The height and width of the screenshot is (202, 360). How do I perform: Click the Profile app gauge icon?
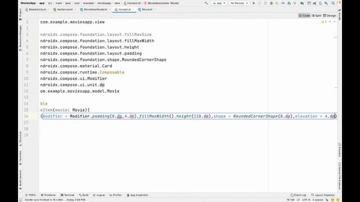pos(283,3)
